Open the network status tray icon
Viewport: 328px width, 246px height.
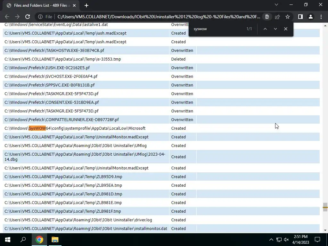pyautogui.click(x=279, y=240)
